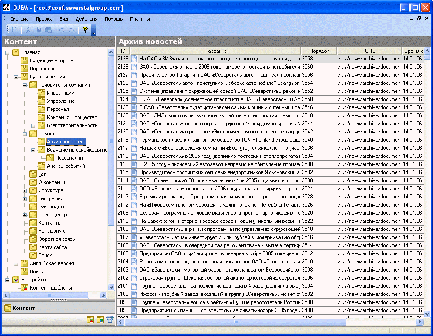Screen dimensions: 433x336
Task: Collapse the Главная tree node
Action: (x=8, y=53)
